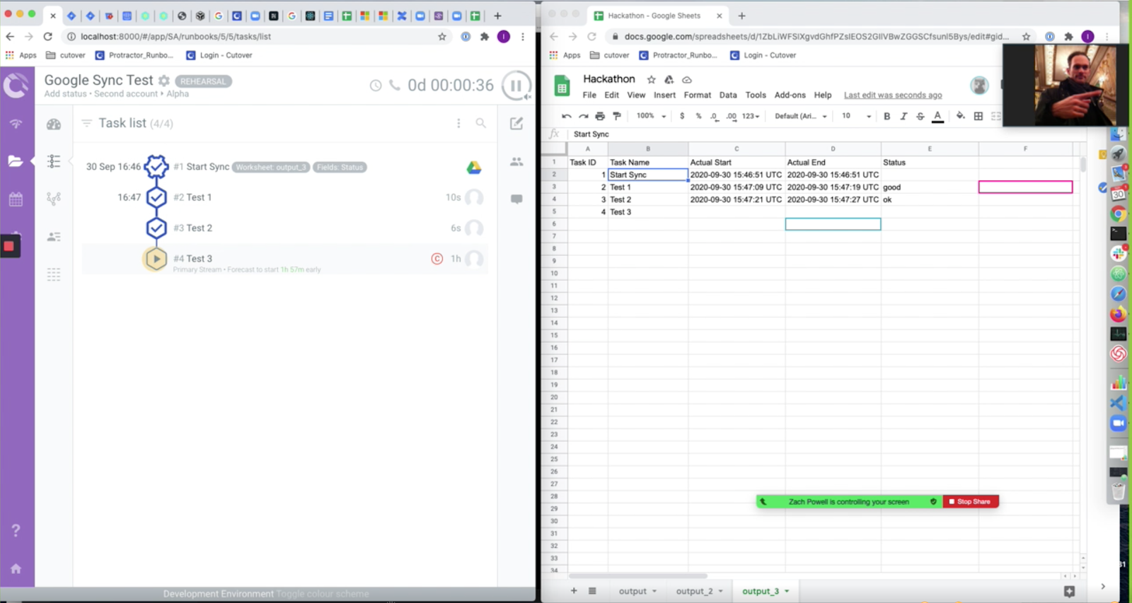Toggle strikethrough formatting in Sheets
The image size is (1132, 603).
920,116
